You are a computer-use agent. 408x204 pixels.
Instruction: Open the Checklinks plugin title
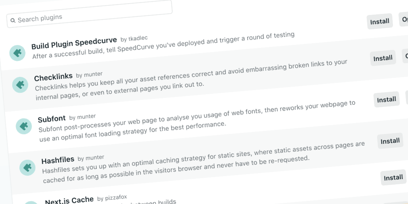53,77
